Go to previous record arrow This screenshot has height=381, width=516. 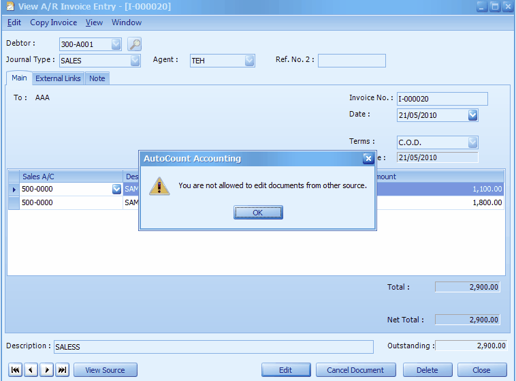pyautogui.click(x=31, y=370)
